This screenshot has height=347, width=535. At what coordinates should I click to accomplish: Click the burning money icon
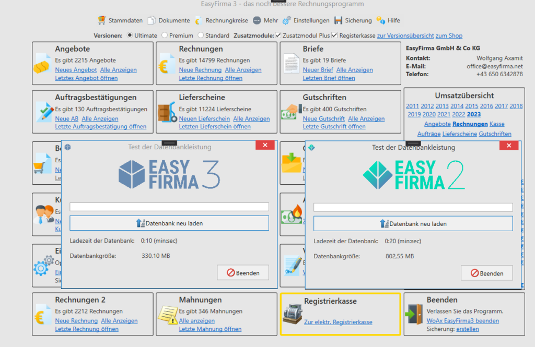tap(292, 214)
